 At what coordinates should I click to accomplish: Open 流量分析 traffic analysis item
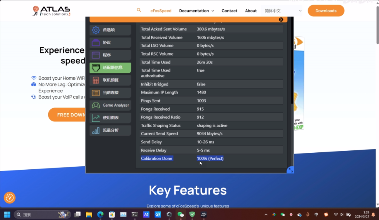pyautogui.click(x=110, y=130)
